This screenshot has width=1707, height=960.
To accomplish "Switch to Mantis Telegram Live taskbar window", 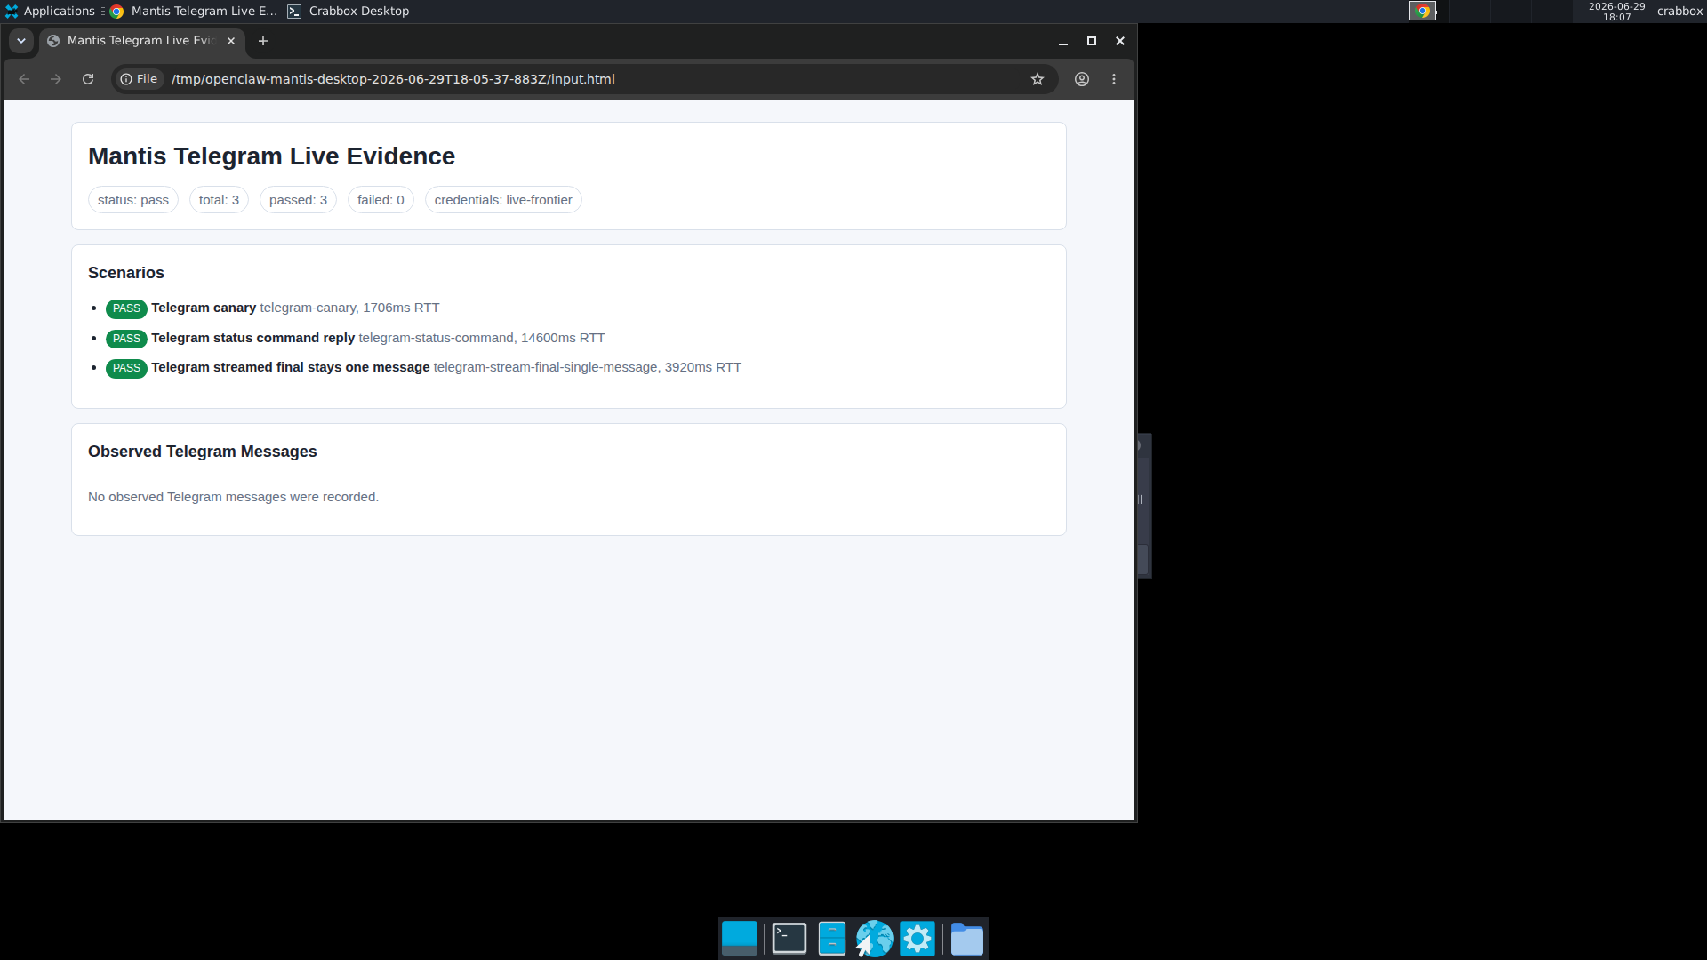I will 194,12.
